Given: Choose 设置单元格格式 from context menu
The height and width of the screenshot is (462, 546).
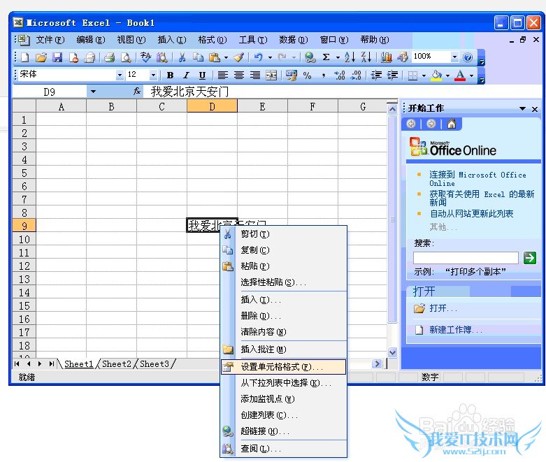Looking at the screenshot, I should (283, 367).
